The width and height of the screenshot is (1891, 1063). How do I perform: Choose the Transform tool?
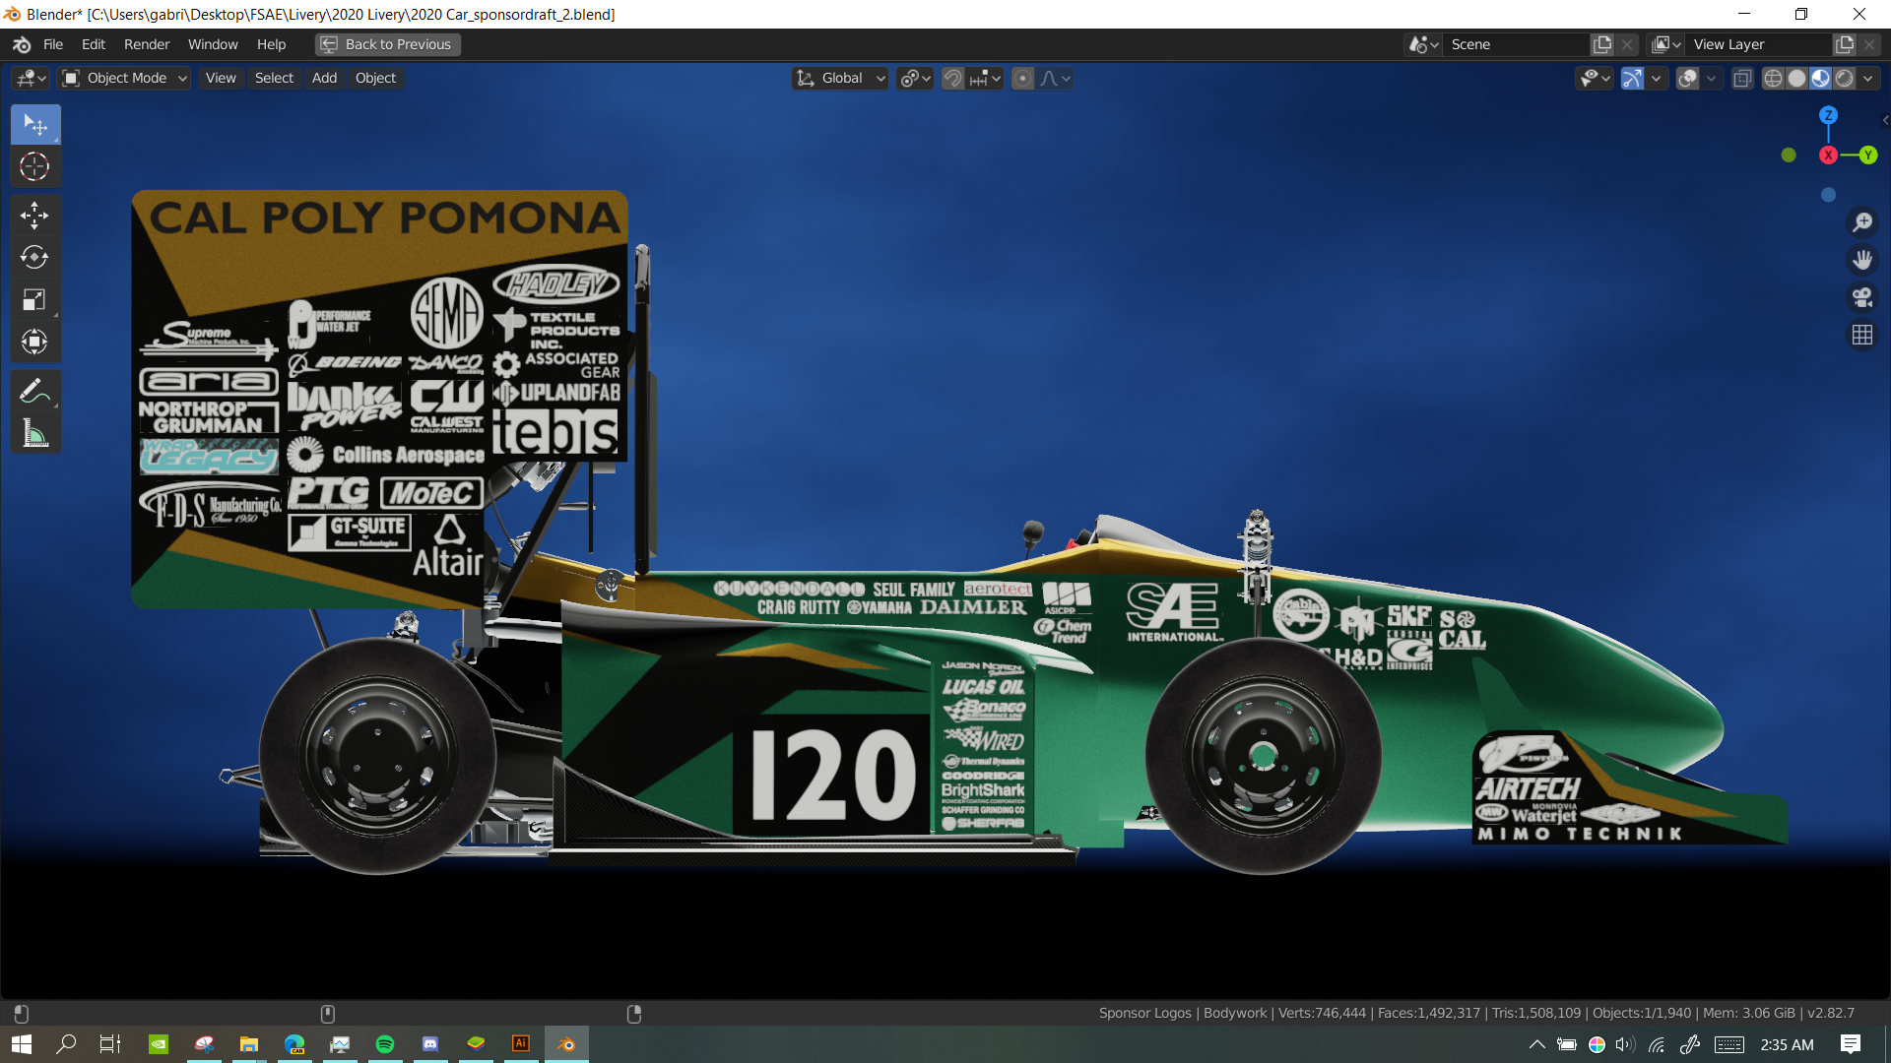click(35, 343)
